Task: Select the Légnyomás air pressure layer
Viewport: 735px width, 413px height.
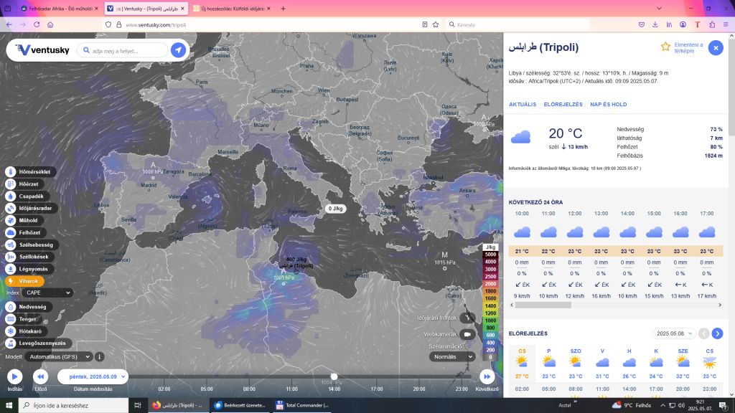Action: (x=11, y=269)
